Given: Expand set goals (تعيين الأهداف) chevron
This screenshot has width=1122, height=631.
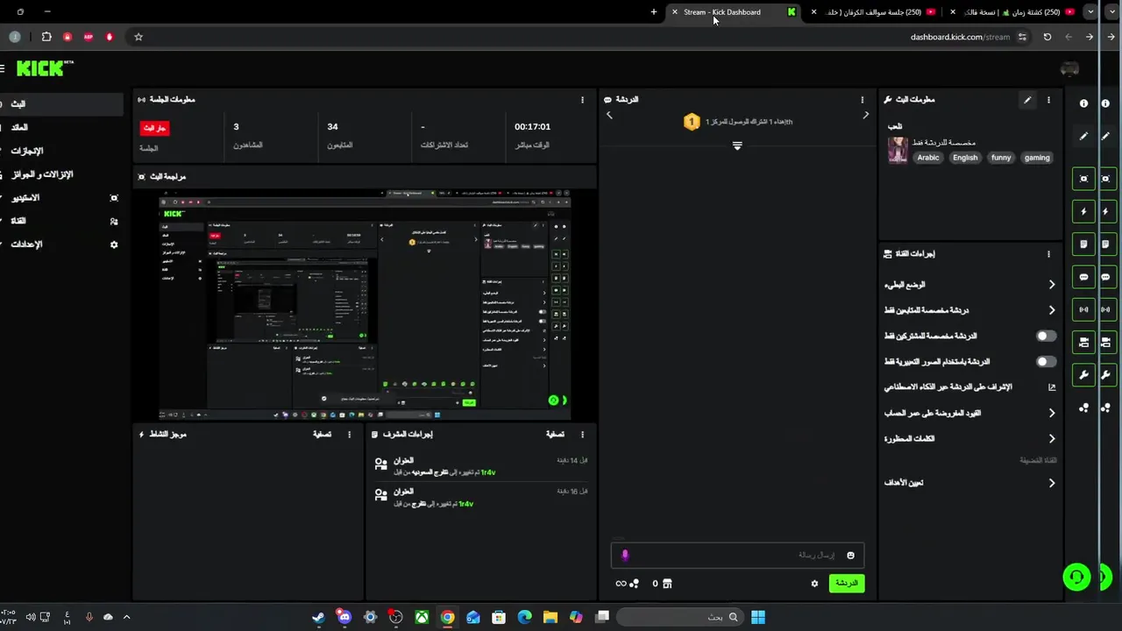Looking at the screenshot, I should 1052,483.
